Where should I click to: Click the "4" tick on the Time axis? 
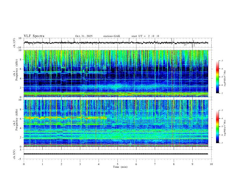[x=99, y=164]
